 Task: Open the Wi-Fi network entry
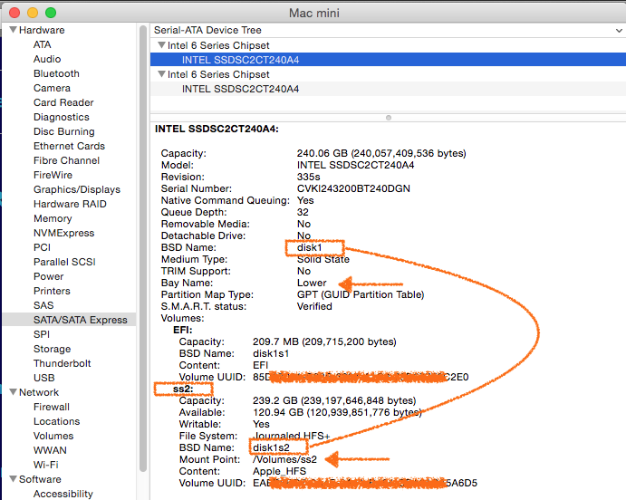pos(45,465)
